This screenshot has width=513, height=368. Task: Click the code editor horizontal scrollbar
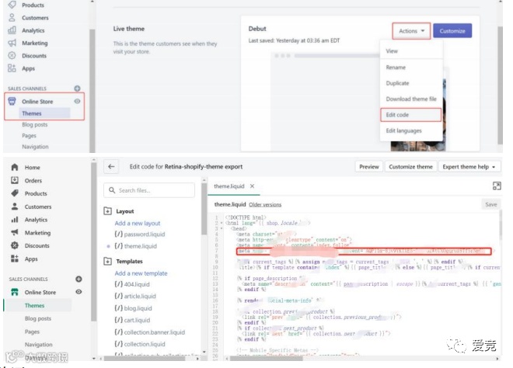(267, 359)
